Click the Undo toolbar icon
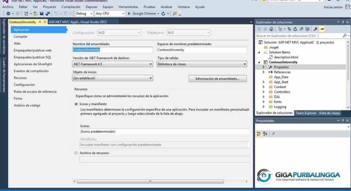351x191 pixels. (x=56, y=14)
